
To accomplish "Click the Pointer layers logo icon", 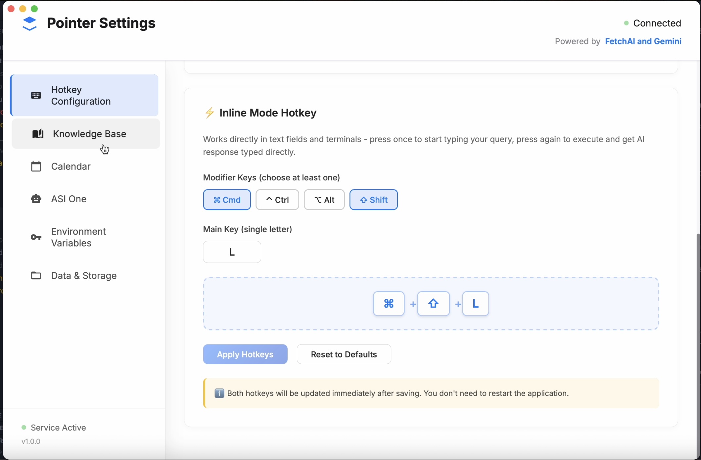I will (29, 23).
